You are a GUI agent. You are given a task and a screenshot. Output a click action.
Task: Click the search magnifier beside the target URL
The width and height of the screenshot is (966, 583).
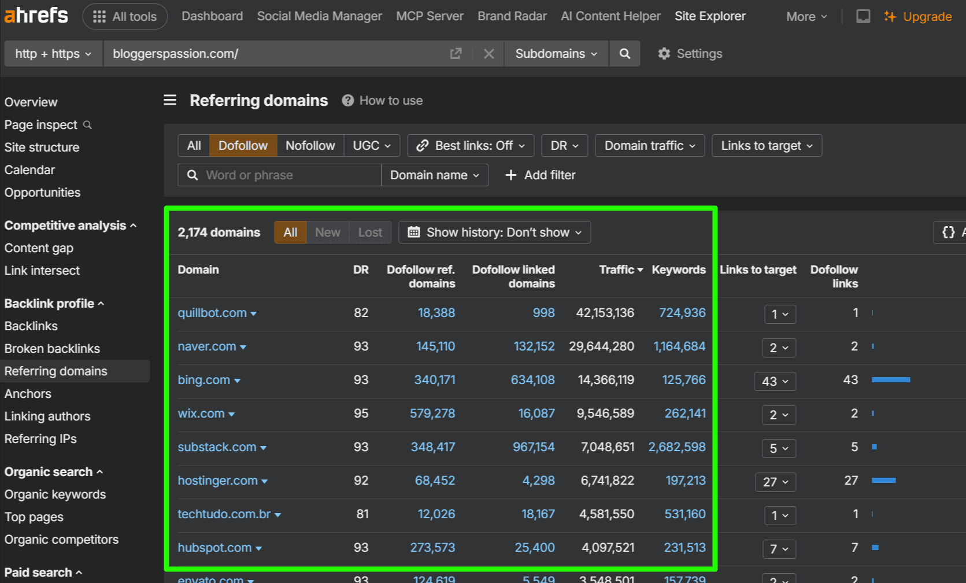(x=624, y=53)
